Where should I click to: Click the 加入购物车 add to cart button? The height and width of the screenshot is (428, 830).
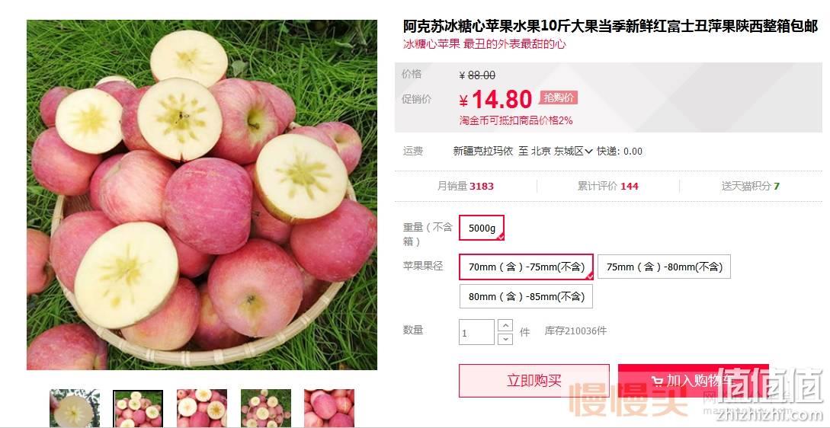pyautogui.click(x=694, y=380)
